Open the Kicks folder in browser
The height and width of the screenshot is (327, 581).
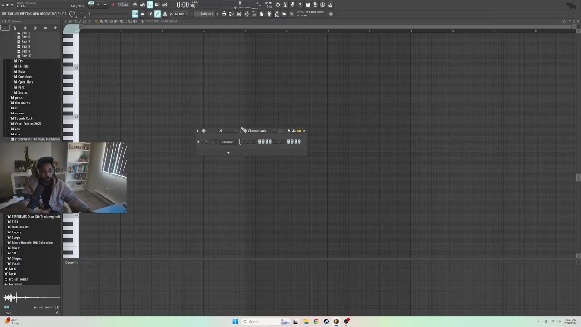[21, 71]
